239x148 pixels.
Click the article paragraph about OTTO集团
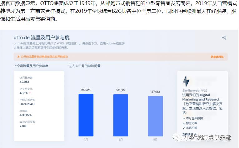click(119, 11)
